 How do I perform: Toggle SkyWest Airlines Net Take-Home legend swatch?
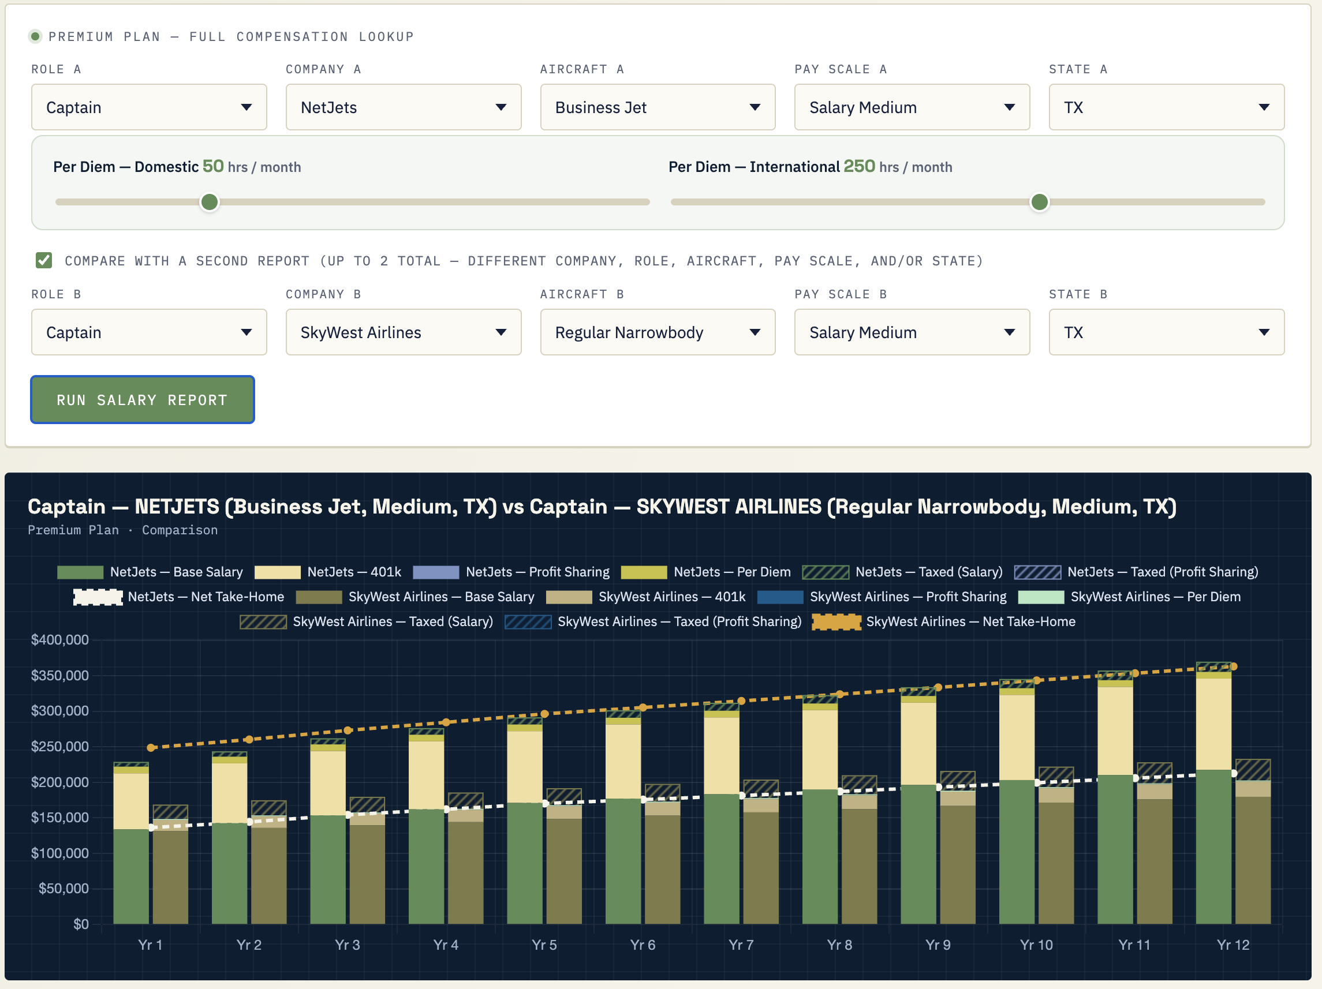pos(836,621)
